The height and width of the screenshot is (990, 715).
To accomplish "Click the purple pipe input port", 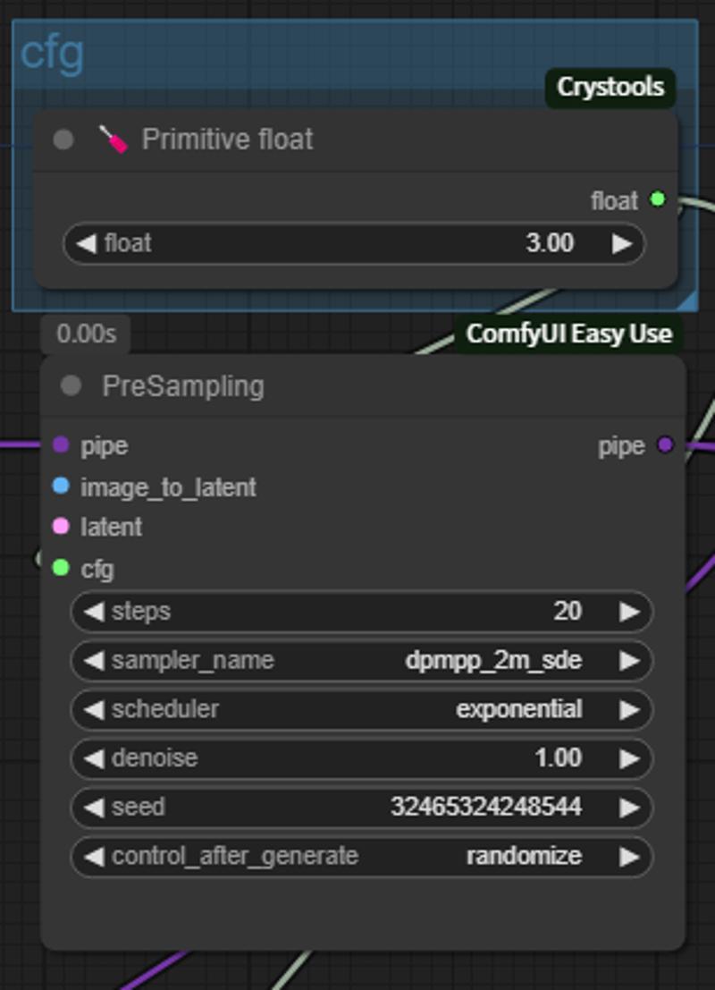I will [61, 444].
